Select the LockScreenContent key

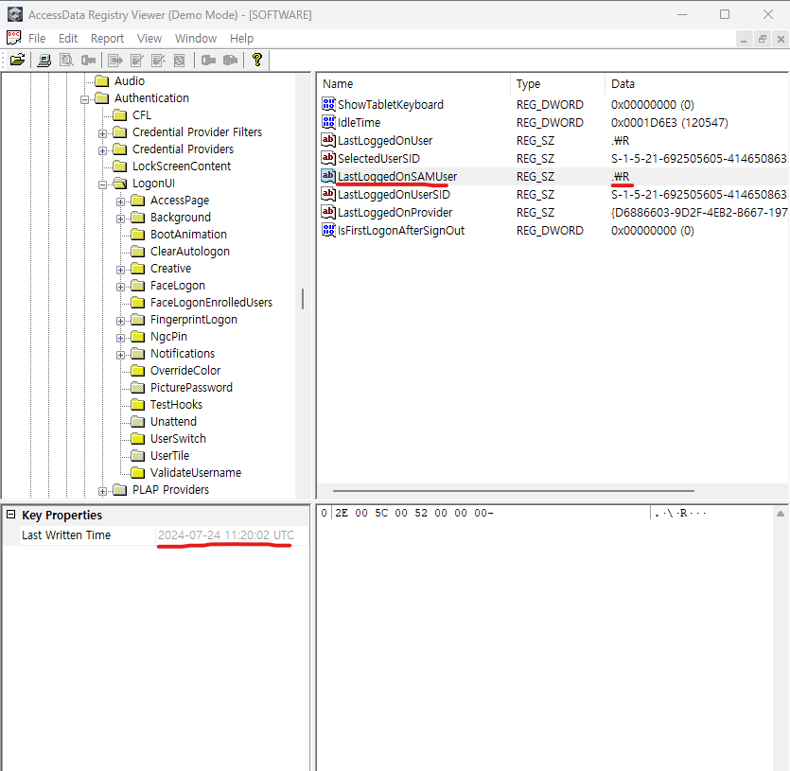[x=182, y=166]
